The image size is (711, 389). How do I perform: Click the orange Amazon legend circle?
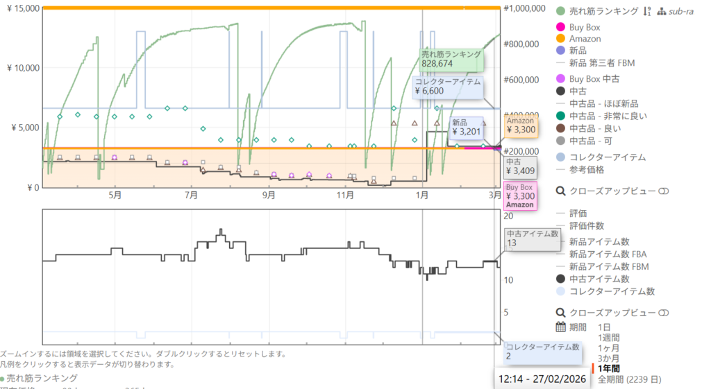pos(561,39)
